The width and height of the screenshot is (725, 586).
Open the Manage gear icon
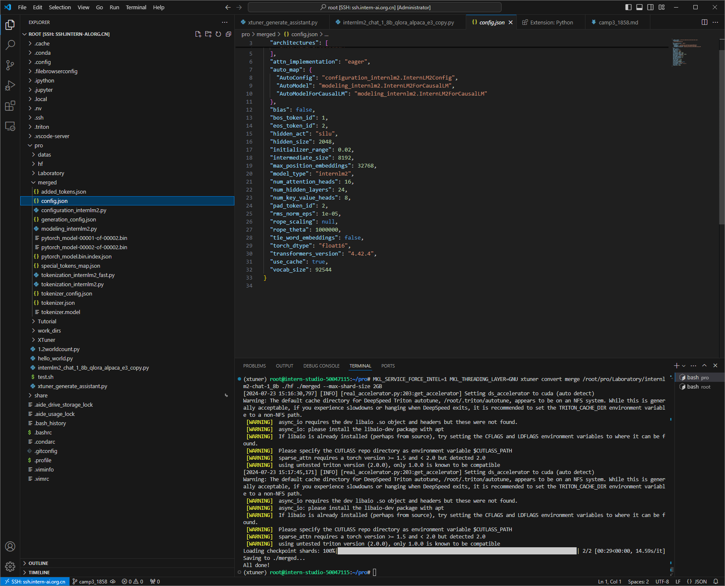pyautogui.click(x=10, y=566)
